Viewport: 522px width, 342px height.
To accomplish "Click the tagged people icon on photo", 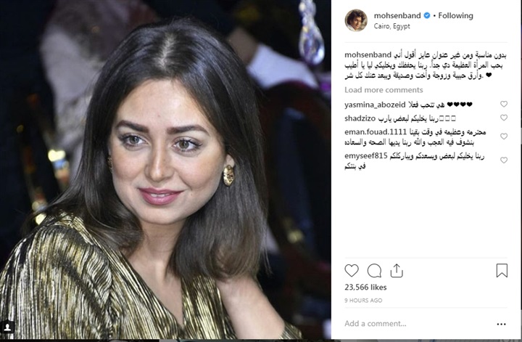I will click(x=7, y=327).
